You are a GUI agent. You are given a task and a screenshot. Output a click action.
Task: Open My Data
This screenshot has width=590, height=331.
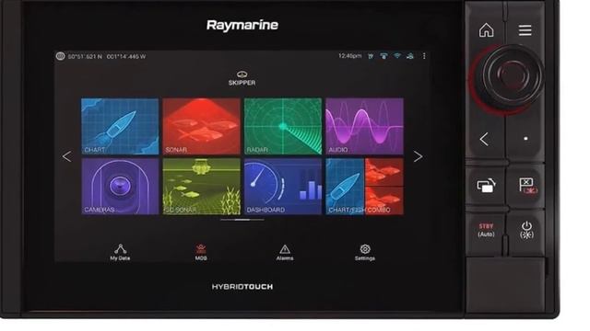point(120,252)
